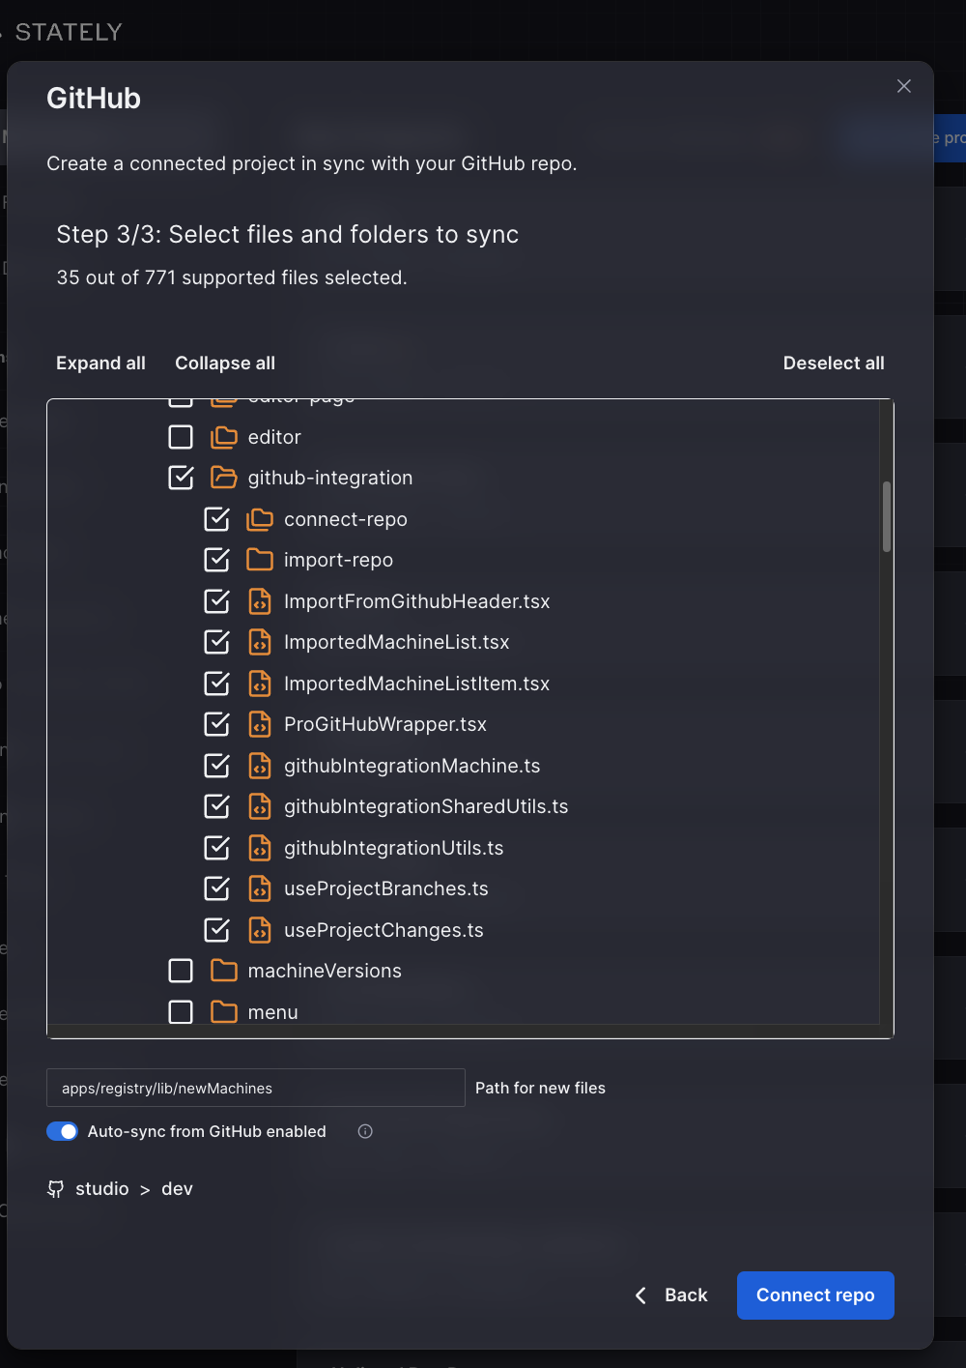Click Deselect all to clear selections
Image resolution: width=966 pixels, height=1368 pixels.
click(833, 363)
